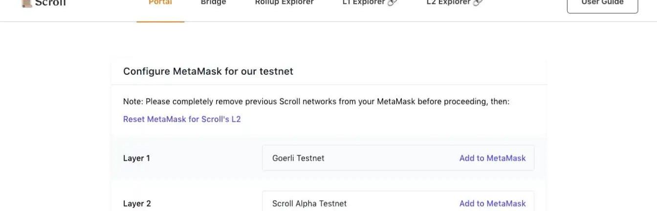Click the Scroll logo icon
Image resolution: width=657 pixels, height=211 pixels.
26,3
